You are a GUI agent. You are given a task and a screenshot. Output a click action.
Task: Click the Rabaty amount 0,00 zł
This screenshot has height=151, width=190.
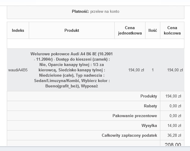click(x=175, y=106)
